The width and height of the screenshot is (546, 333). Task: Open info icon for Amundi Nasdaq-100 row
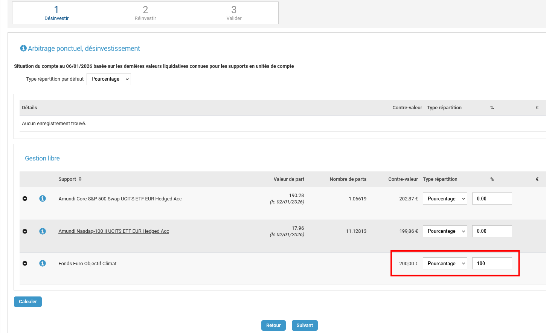click(43, 231)
